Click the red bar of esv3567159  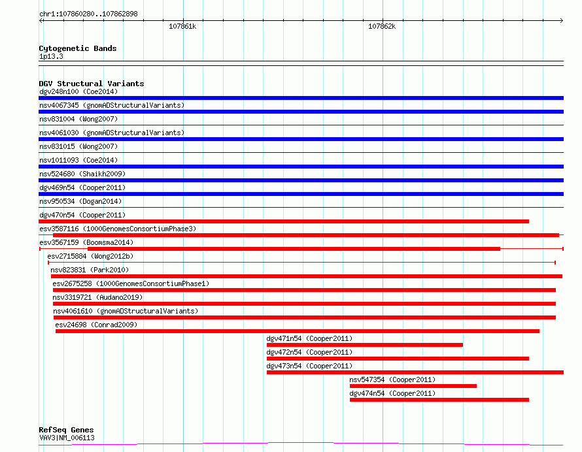click(294, 249)
